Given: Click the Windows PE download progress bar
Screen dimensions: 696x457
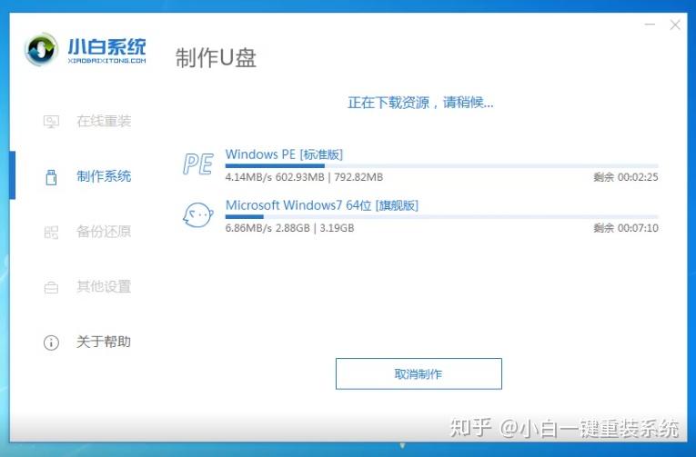Looking at the screenshot, I should click(x=441, y=165).
